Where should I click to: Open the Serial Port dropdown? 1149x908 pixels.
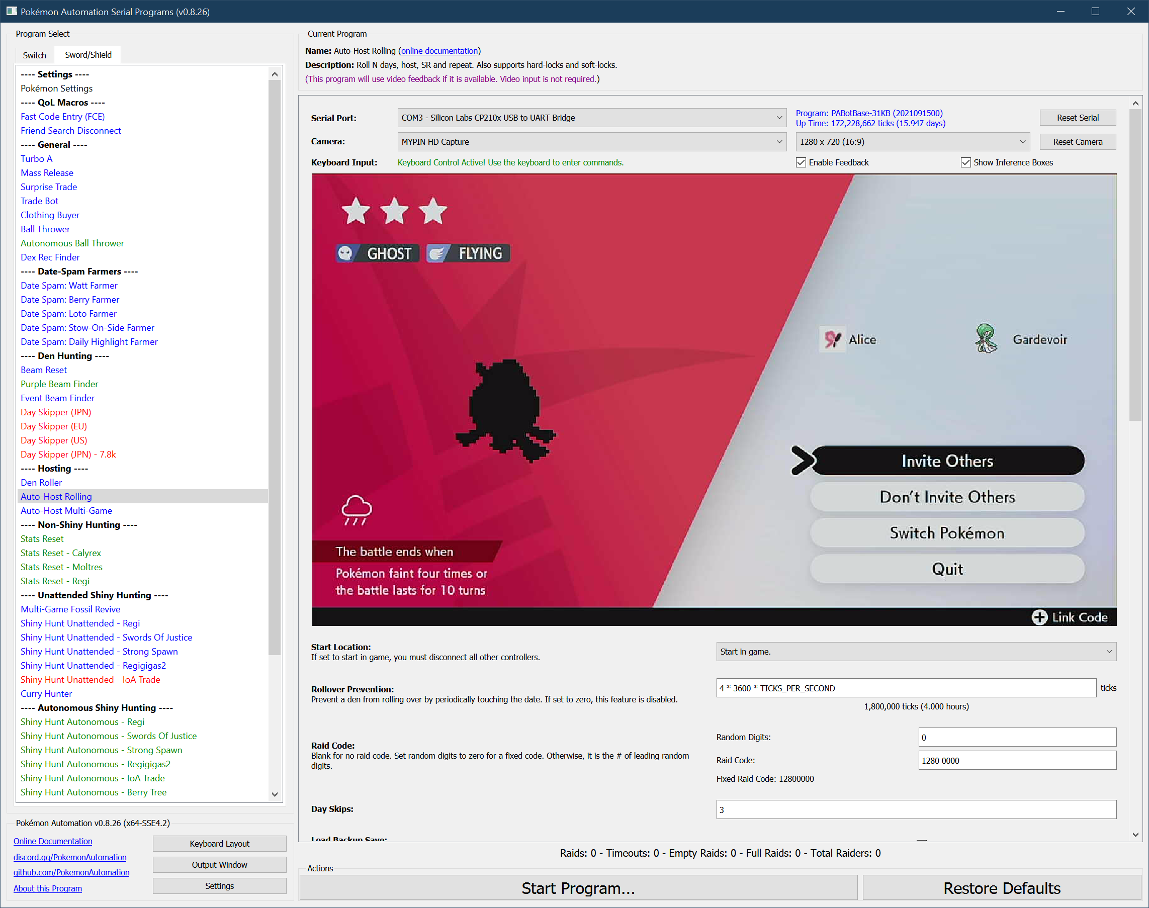[x=592, y=118]
